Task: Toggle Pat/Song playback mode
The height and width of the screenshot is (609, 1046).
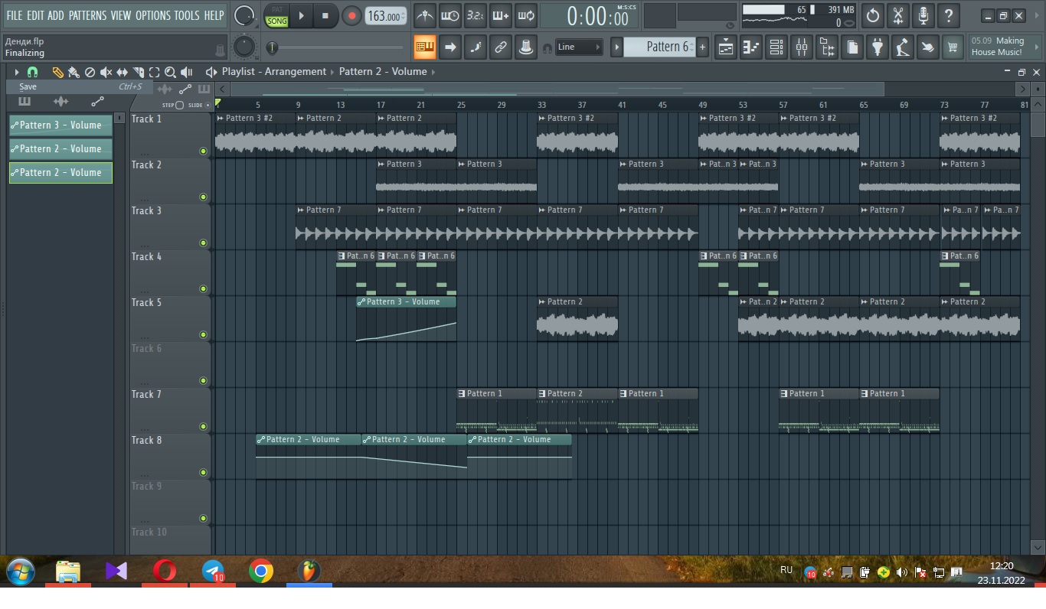Action: (276, 15)
